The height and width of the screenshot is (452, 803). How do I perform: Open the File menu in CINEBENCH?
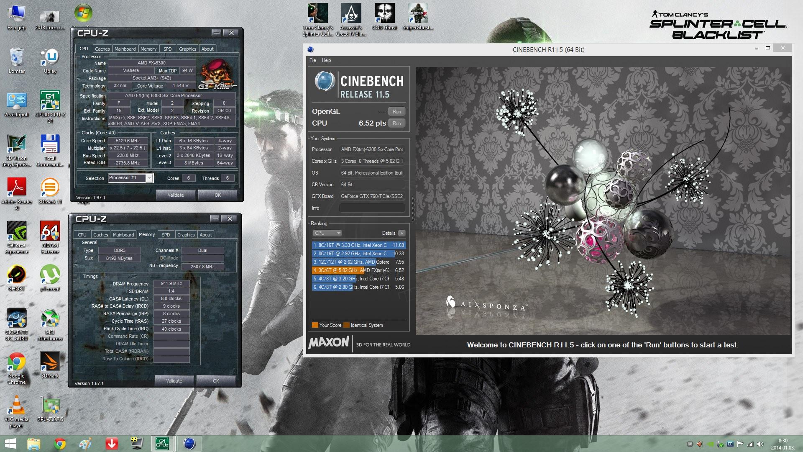click(x=312, y=60)
